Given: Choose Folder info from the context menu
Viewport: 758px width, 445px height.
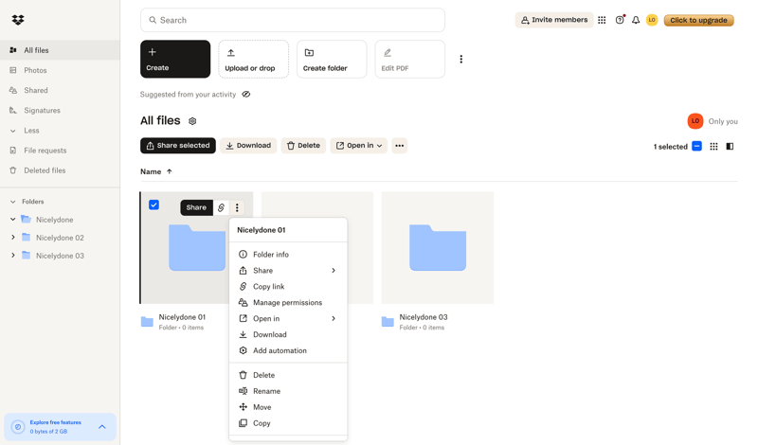Looking at the screenshot, I should click(288, 254).
